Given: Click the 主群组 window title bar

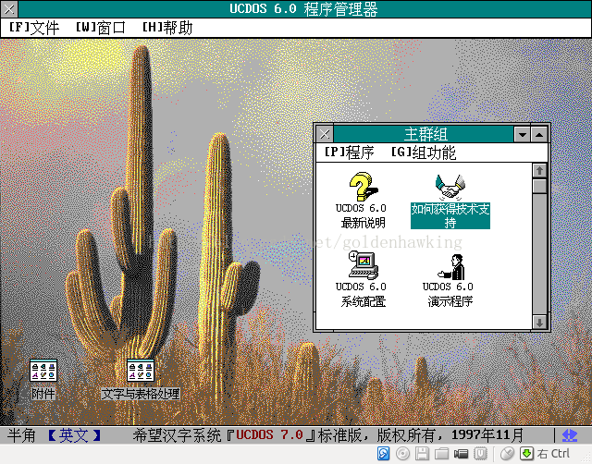Looking at the screenshot, I should point(424,134).
